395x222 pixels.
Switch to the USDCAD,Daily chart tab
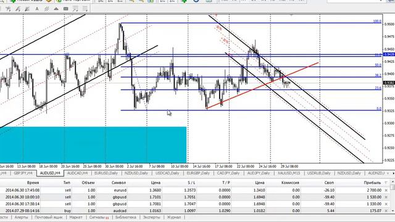click(167, 173)
